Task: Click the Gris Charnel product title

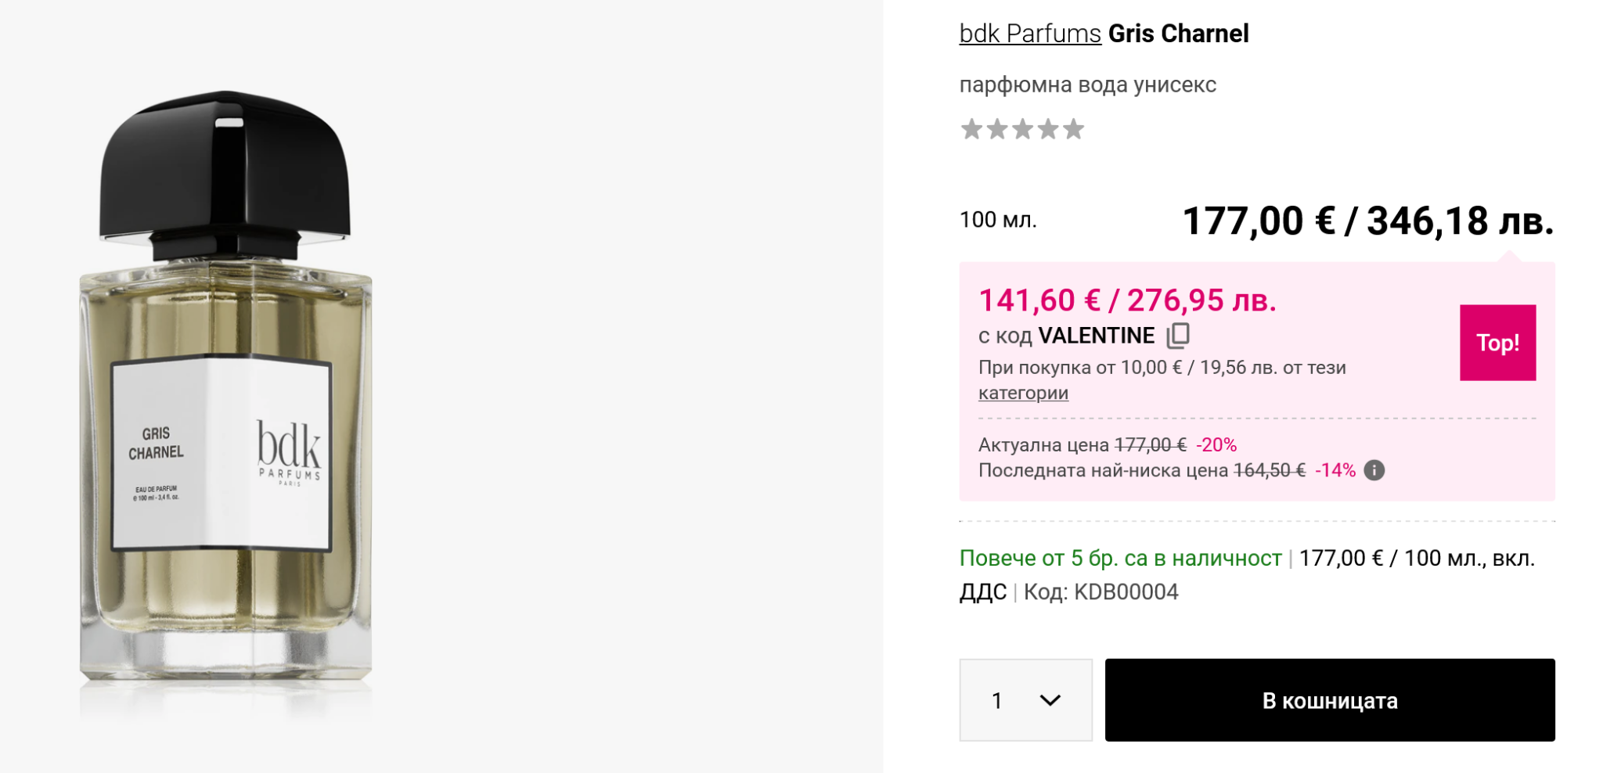Action: 1178,34
